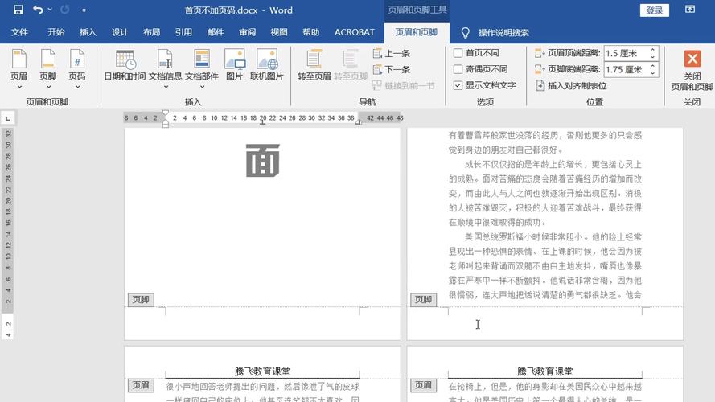The image size is (715, 402).
Task: Enable the 奇偶页不同 checkbox
Action: pos(458,69)
